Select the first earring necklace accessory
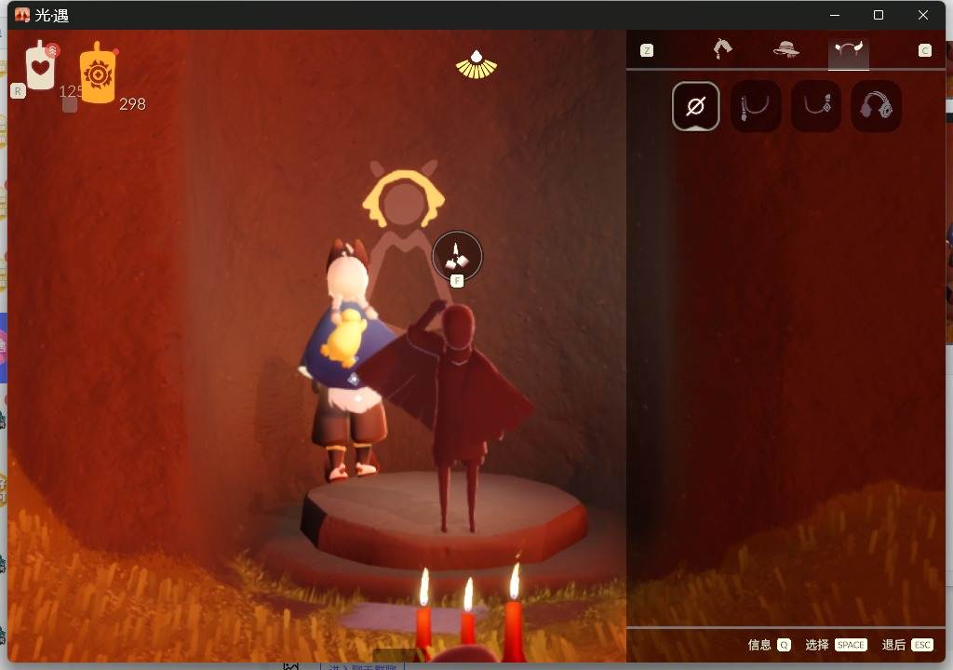The image size is (953, 670). point(756,106)
